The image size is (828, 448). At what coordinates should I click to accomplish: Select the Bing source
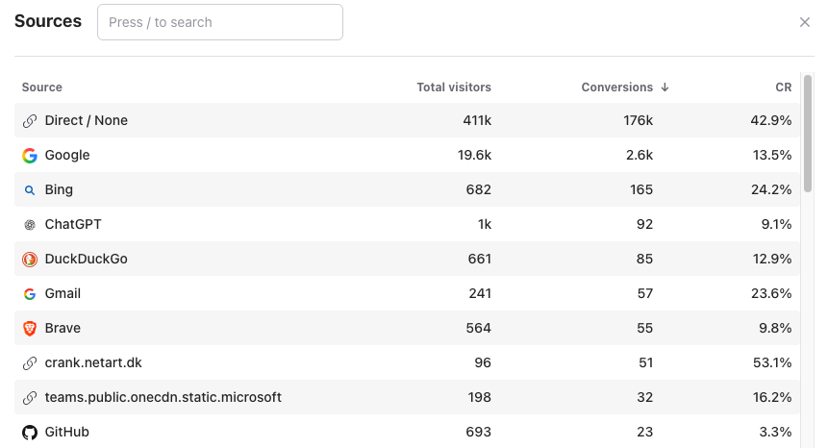59,189
